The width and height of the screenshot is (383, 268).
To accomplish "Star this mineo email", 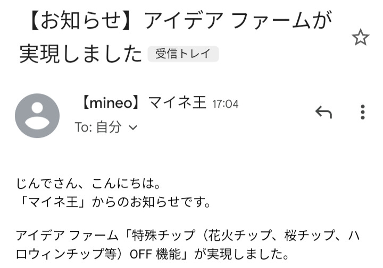I will coord(360,37).
